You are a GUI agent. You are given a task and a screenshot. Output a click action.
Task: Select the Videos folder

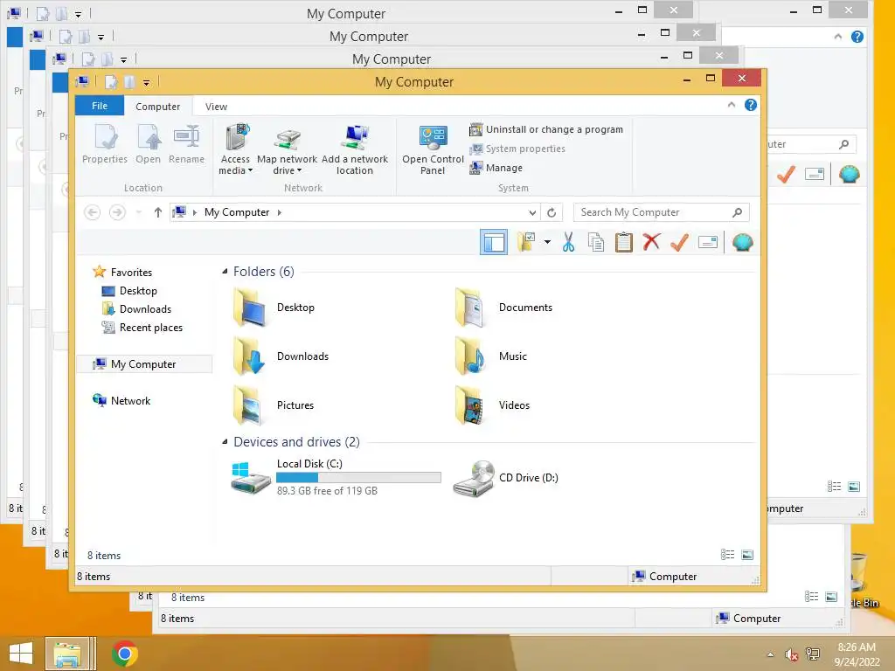pyautogui.click(x=492, y=405)
